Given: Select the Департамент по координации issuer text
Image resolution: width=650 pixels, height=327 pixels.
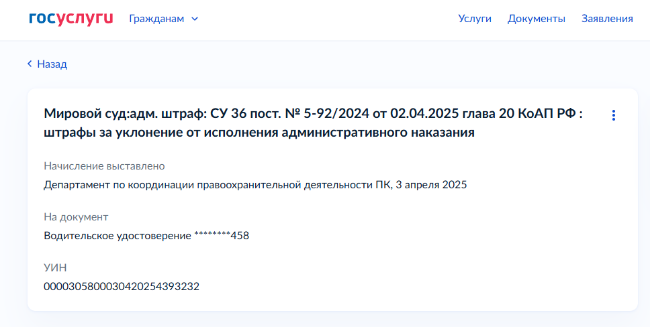Looking at the screenshot, I should click(217, 185).
